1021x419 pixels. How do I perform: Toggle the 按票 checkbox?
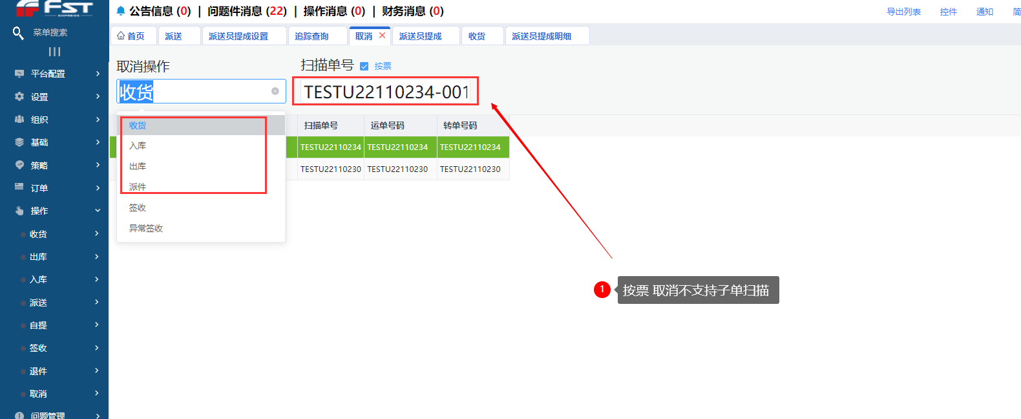tap(364, 66)
